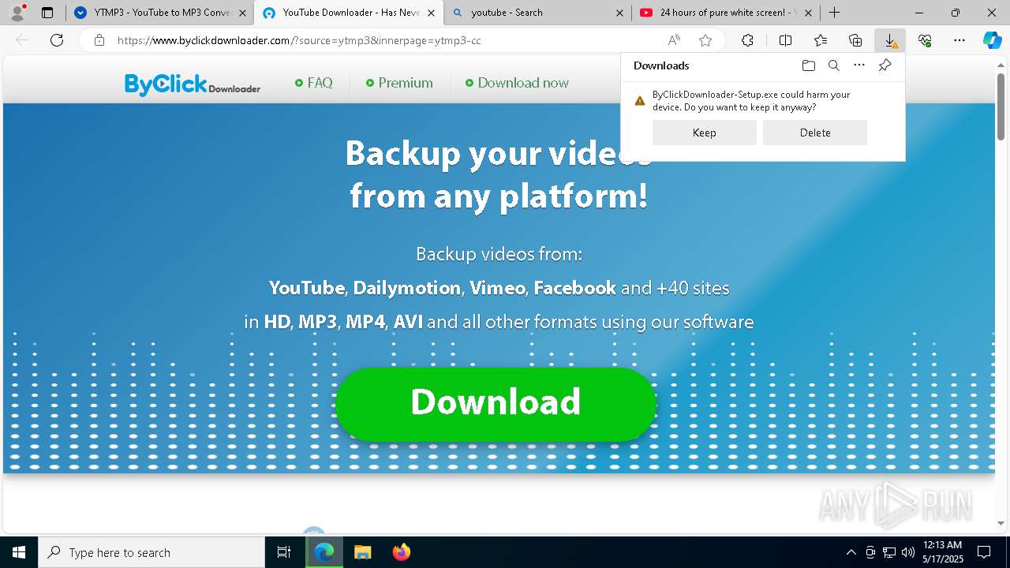
Task: Switch to YTMP3 YouTube to MP3 tab
Action: [x=158, y=13]
